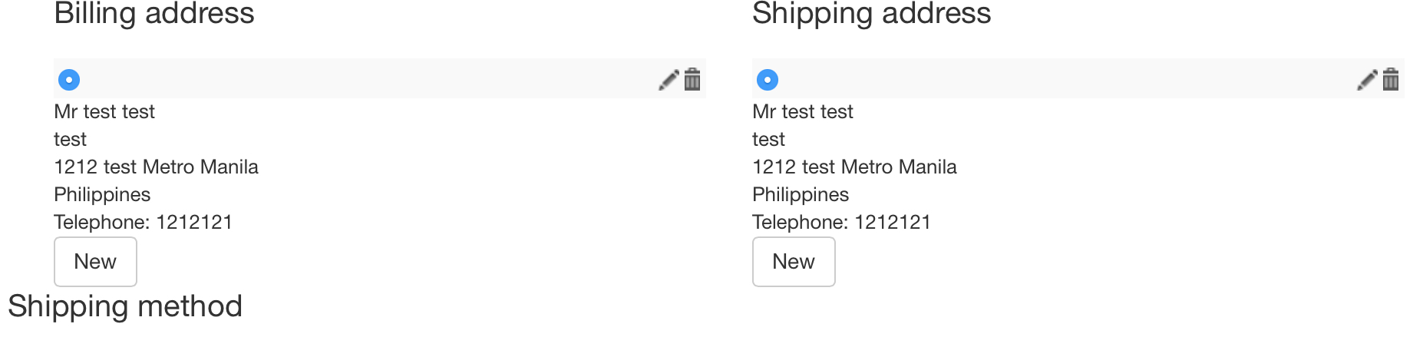Edit the billing address with the pencil icon
The image size is (1423, 347).
(x=669, y=80)
